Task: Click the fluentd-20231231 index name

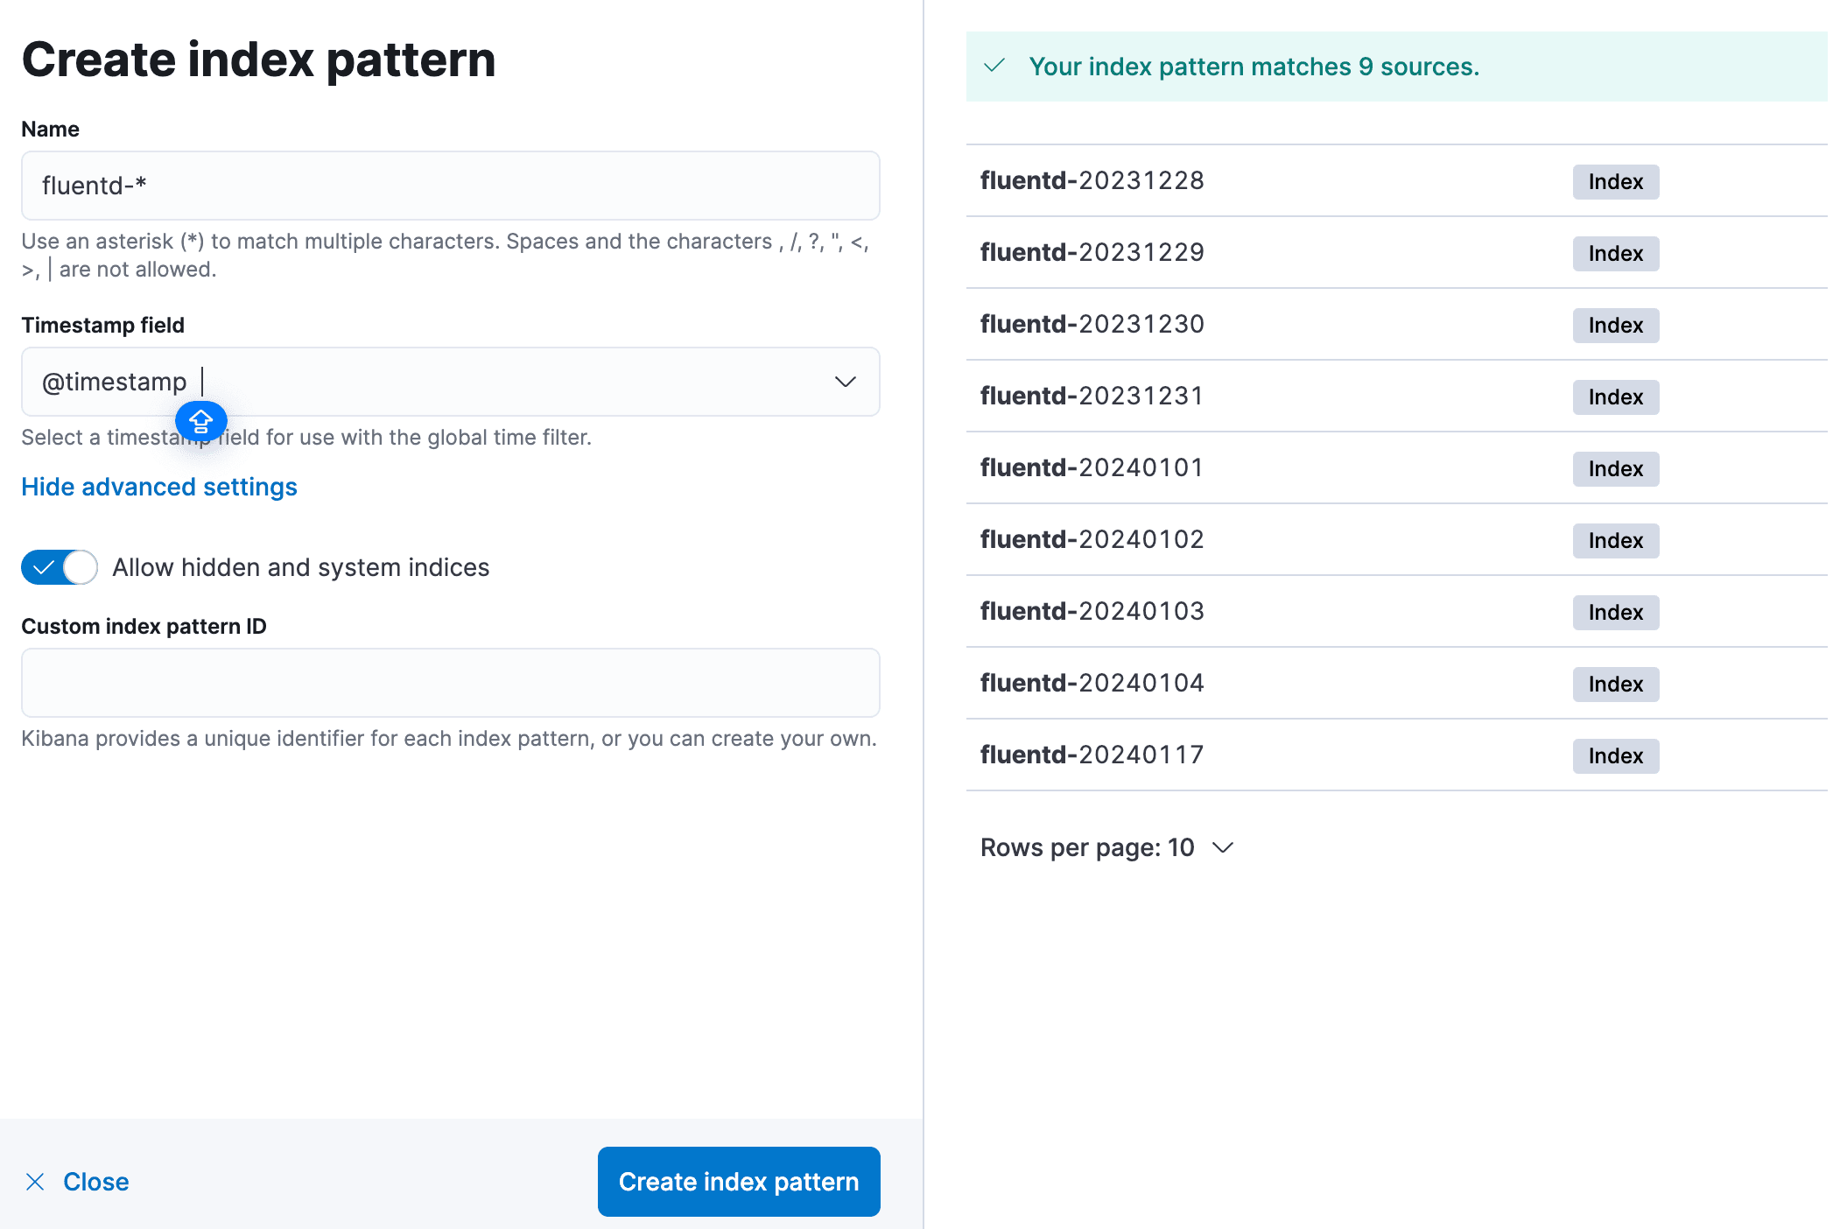Action: click(1092, 396)
